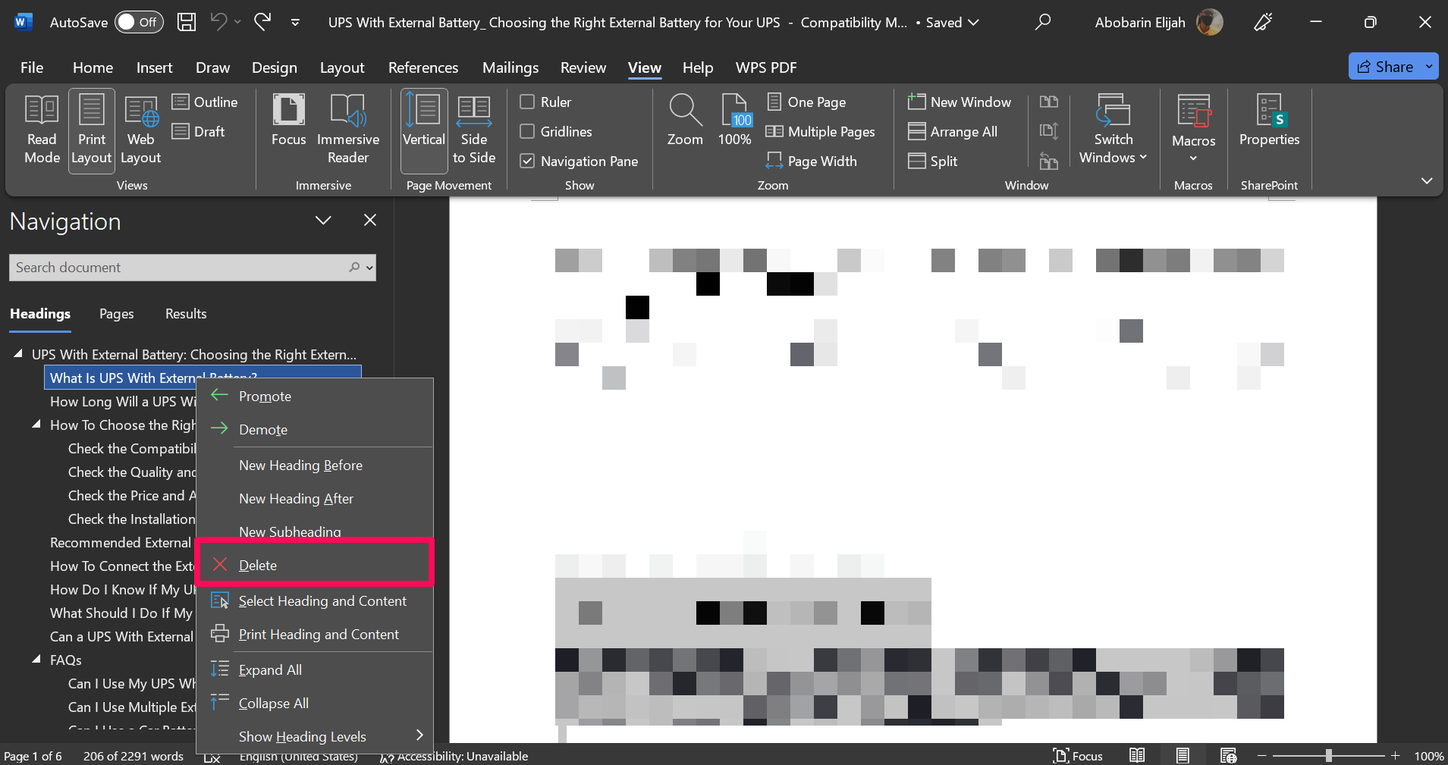Open Switch Windows dropdown
This screenshot has height=765, width=1448.
point(1113,130)
